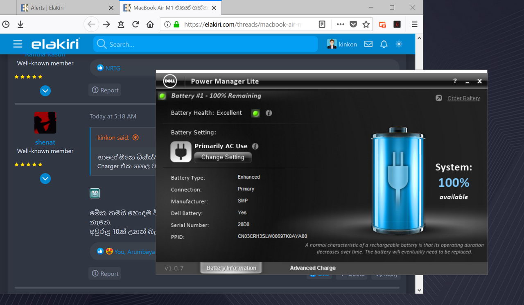Open shenat's avatar thumbnail
The width and height of the screenshot is (524, 305).
[x=45, y=123]
